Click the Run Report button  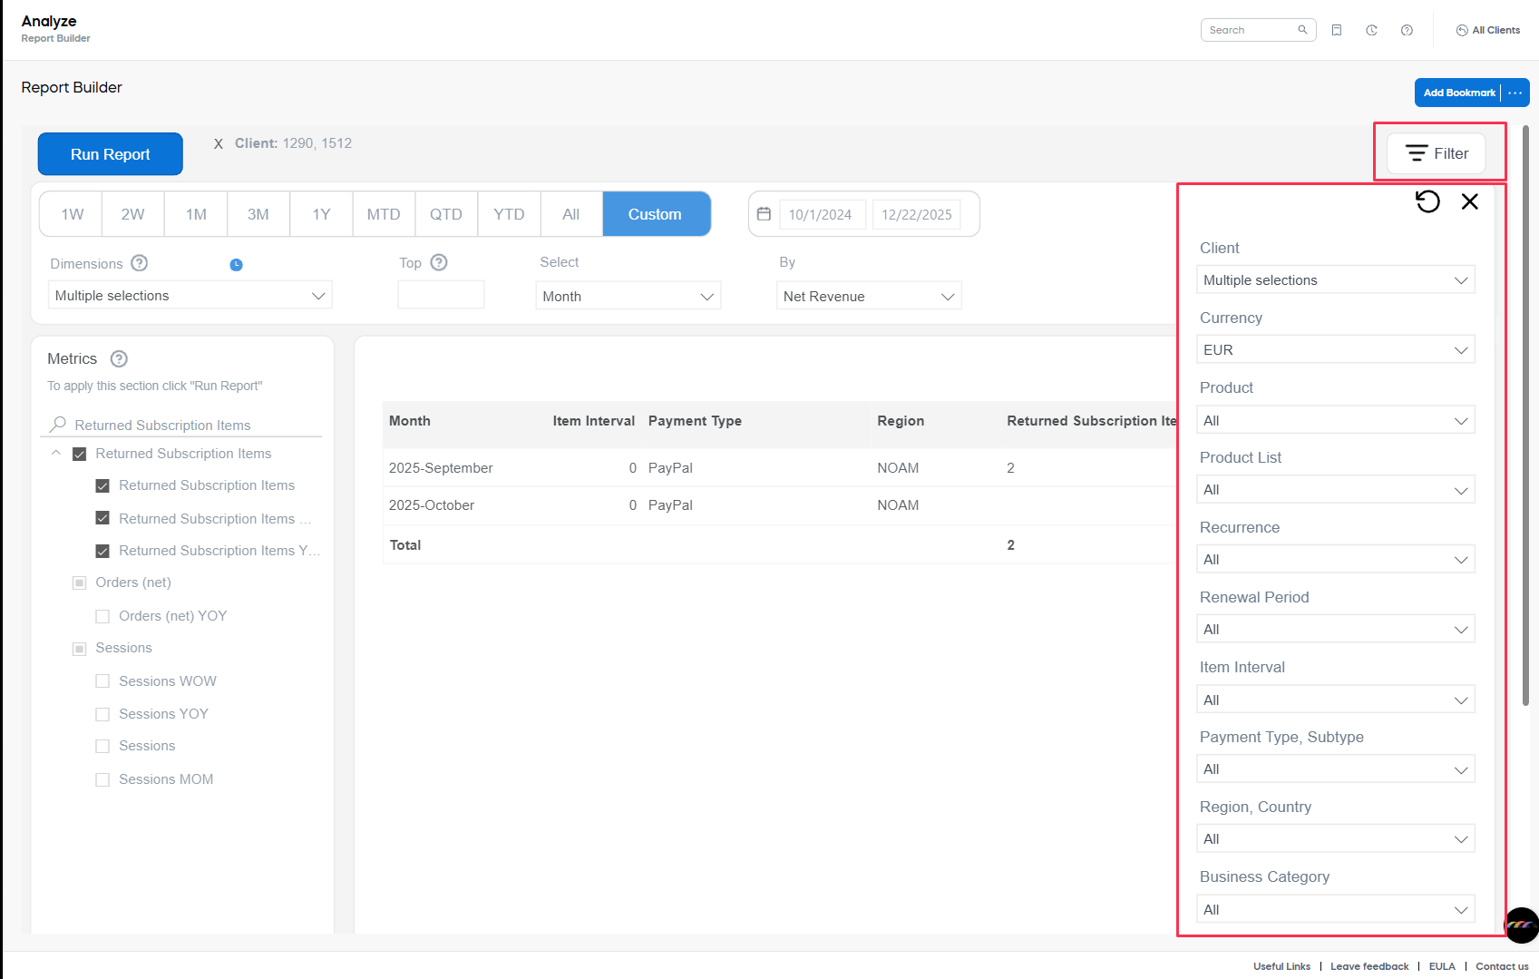(110, 153)
